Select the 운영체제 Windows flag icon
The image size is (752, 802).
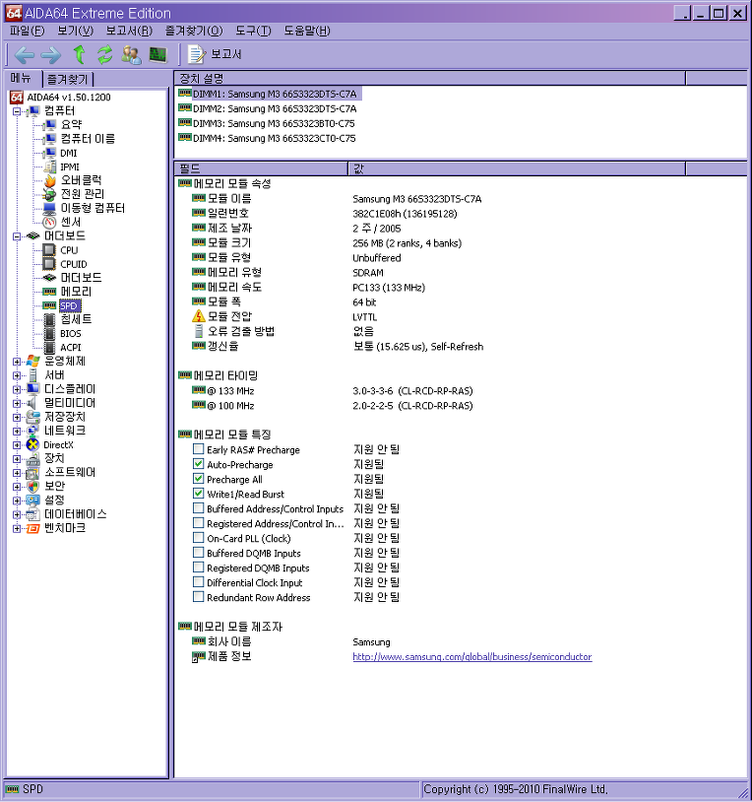32,362
